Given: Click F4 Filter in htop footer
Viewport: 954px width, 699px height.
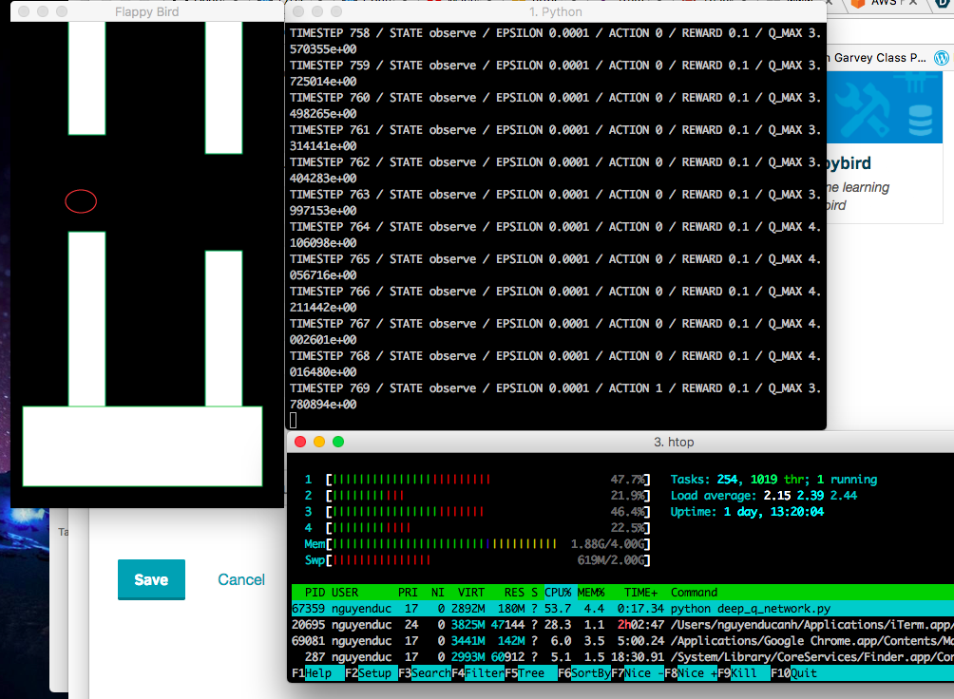Looking at the screenshot, I should (x=478, y=673).
